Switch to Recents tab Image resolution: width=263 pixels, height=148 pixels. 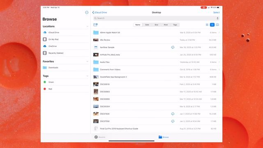(99, 137)
